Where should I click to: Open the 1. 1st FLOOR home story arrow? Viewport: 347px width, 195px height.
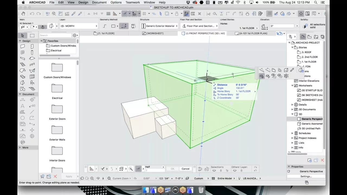click(257, 28)
